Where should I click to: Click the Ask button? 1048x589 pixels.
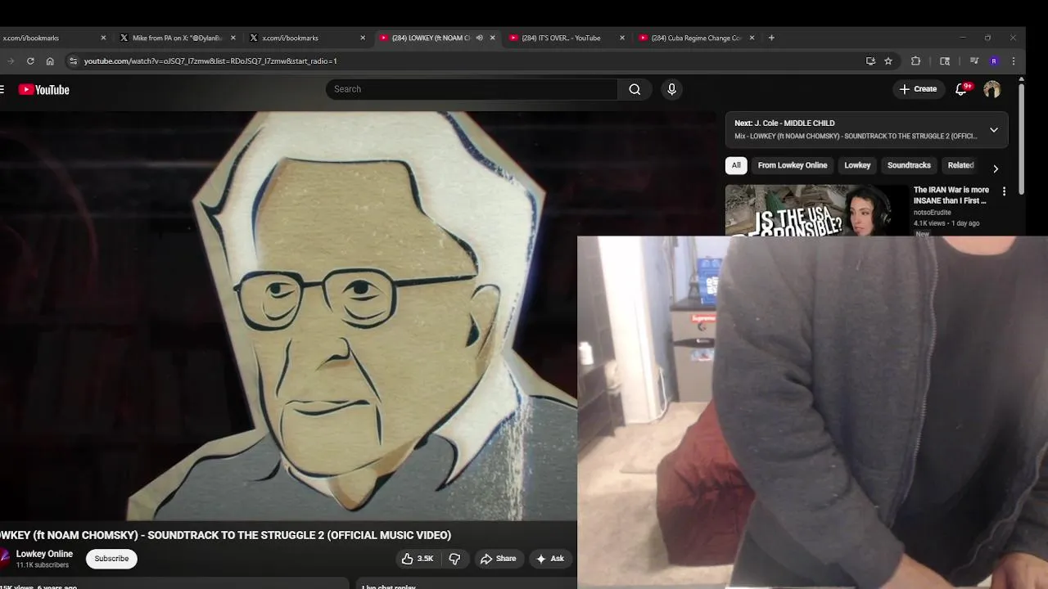[549, 559]
